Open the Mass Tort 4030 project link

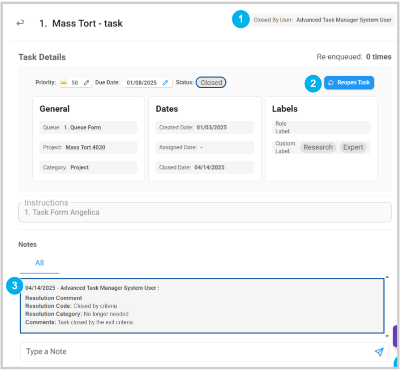coord(85,147)
